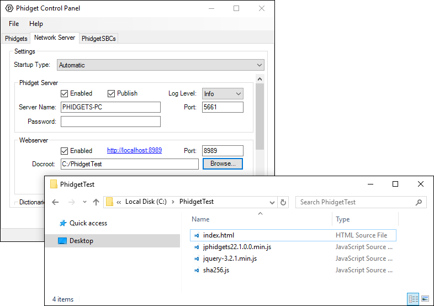Click the Webserver Port field

(223, 151)
